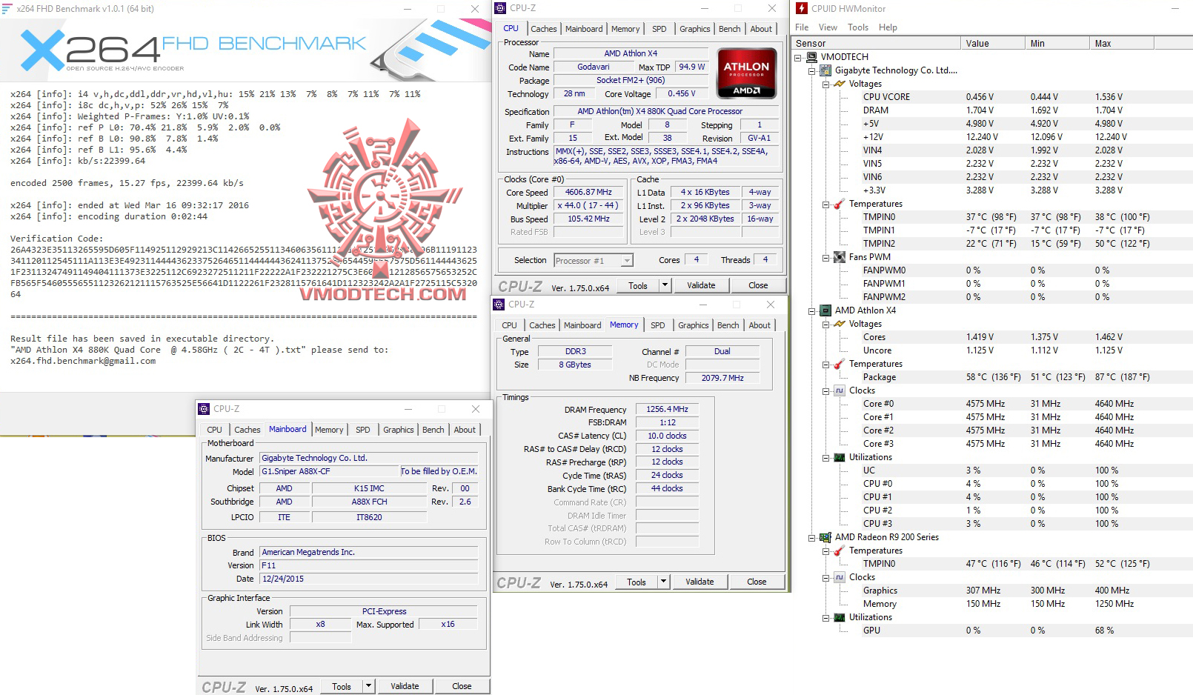1193x695 pixels.
Task: Click the Fans PWM fan icon
Action: click(840, 257)
